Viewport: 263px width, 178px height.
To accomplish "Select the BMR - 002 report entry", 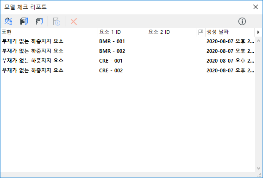I will click(128, 51).
